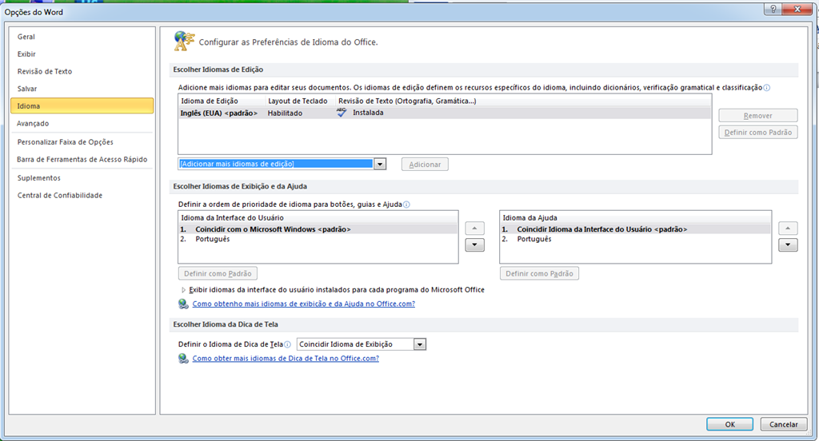The image size is (819, 441).
Task: Click the Remover button
Action: (x=758, y=115)
